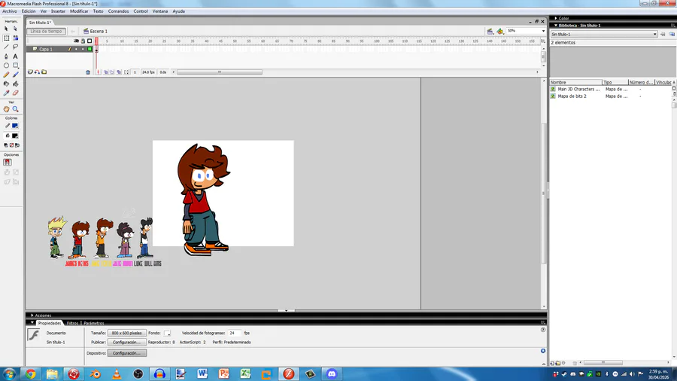Select the Eyedropper tool
The image size is (677, 381).
tap(6, 93)
